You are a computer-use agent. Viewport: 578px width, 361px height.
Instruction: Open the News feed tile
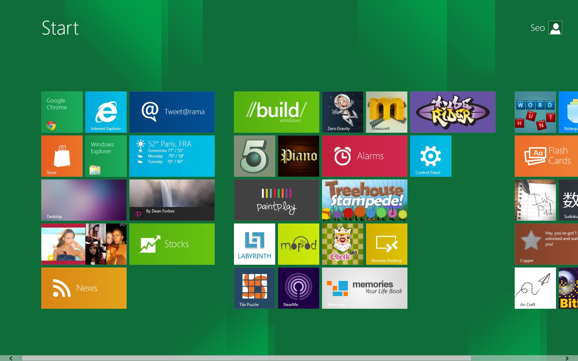coord(84,288)
